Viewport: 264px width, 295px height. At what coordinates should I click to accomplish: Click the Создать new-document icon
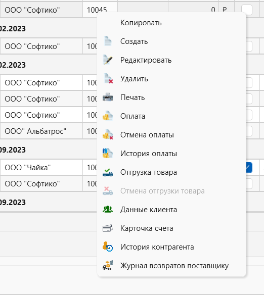click(x=108, y=41)
